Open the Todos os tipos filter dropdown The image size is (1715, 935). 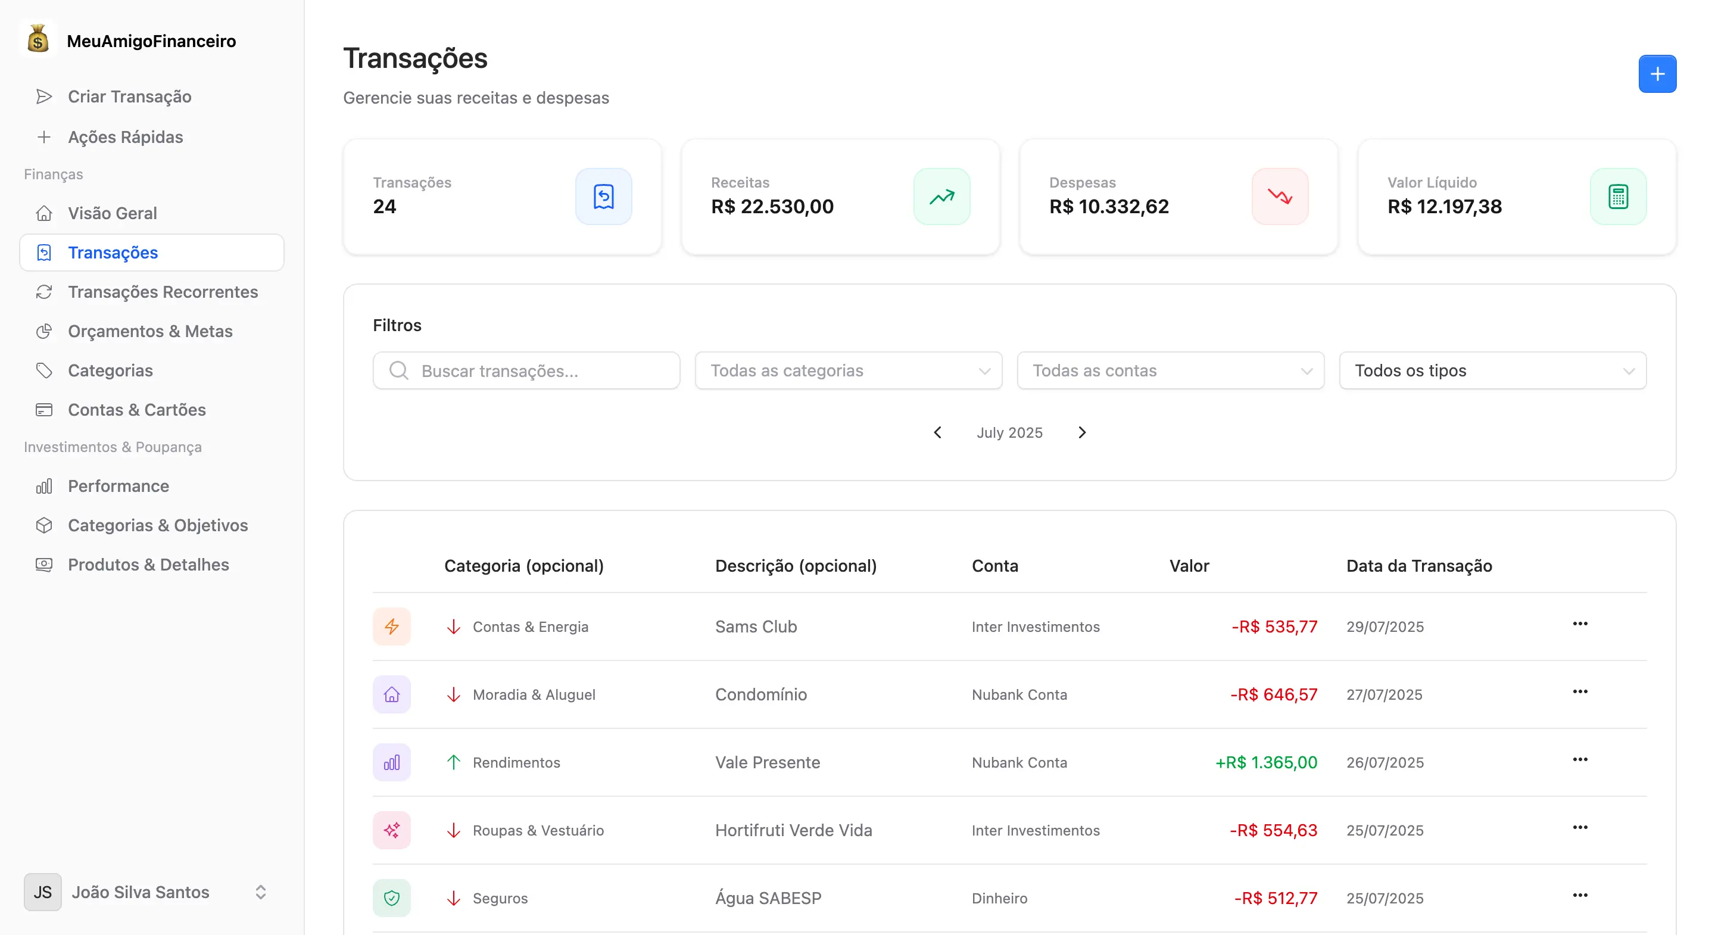(1493, 370)
